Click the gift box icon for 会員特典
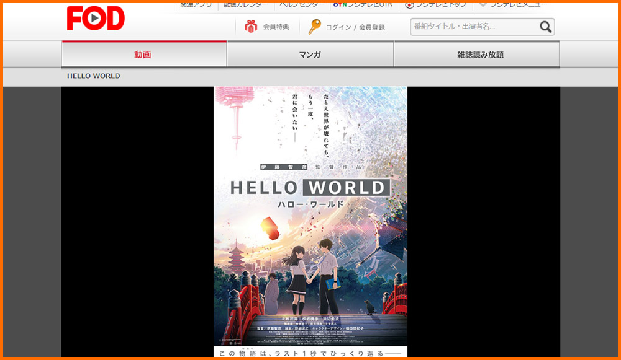 coord(251,27)
